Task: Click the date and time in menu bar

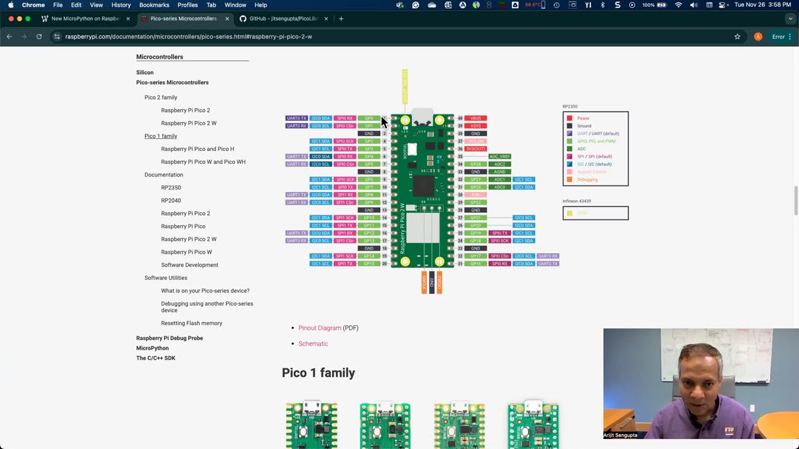Action: 763,5
